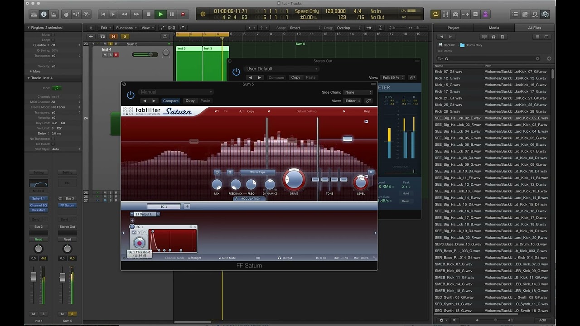The height and width of the screenshot is (326, 580).
Task: Open the Smart Controls knob icon
Action: tap(66, 14)
